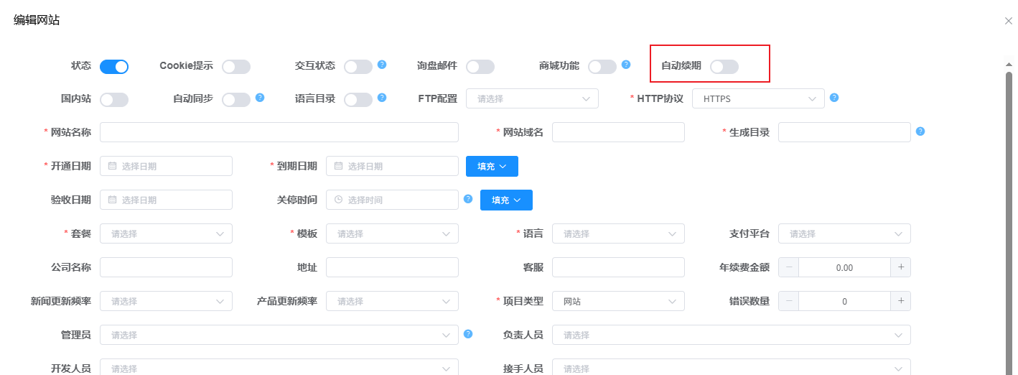Turn on the Cookie提示 switch

(x=236, y=67)
